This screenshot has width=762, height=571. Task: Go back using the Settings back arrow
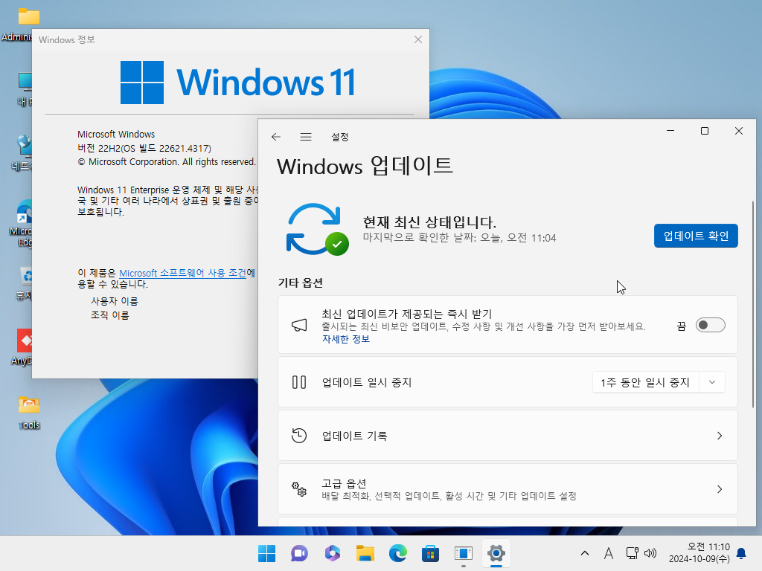tap(276, 137)
